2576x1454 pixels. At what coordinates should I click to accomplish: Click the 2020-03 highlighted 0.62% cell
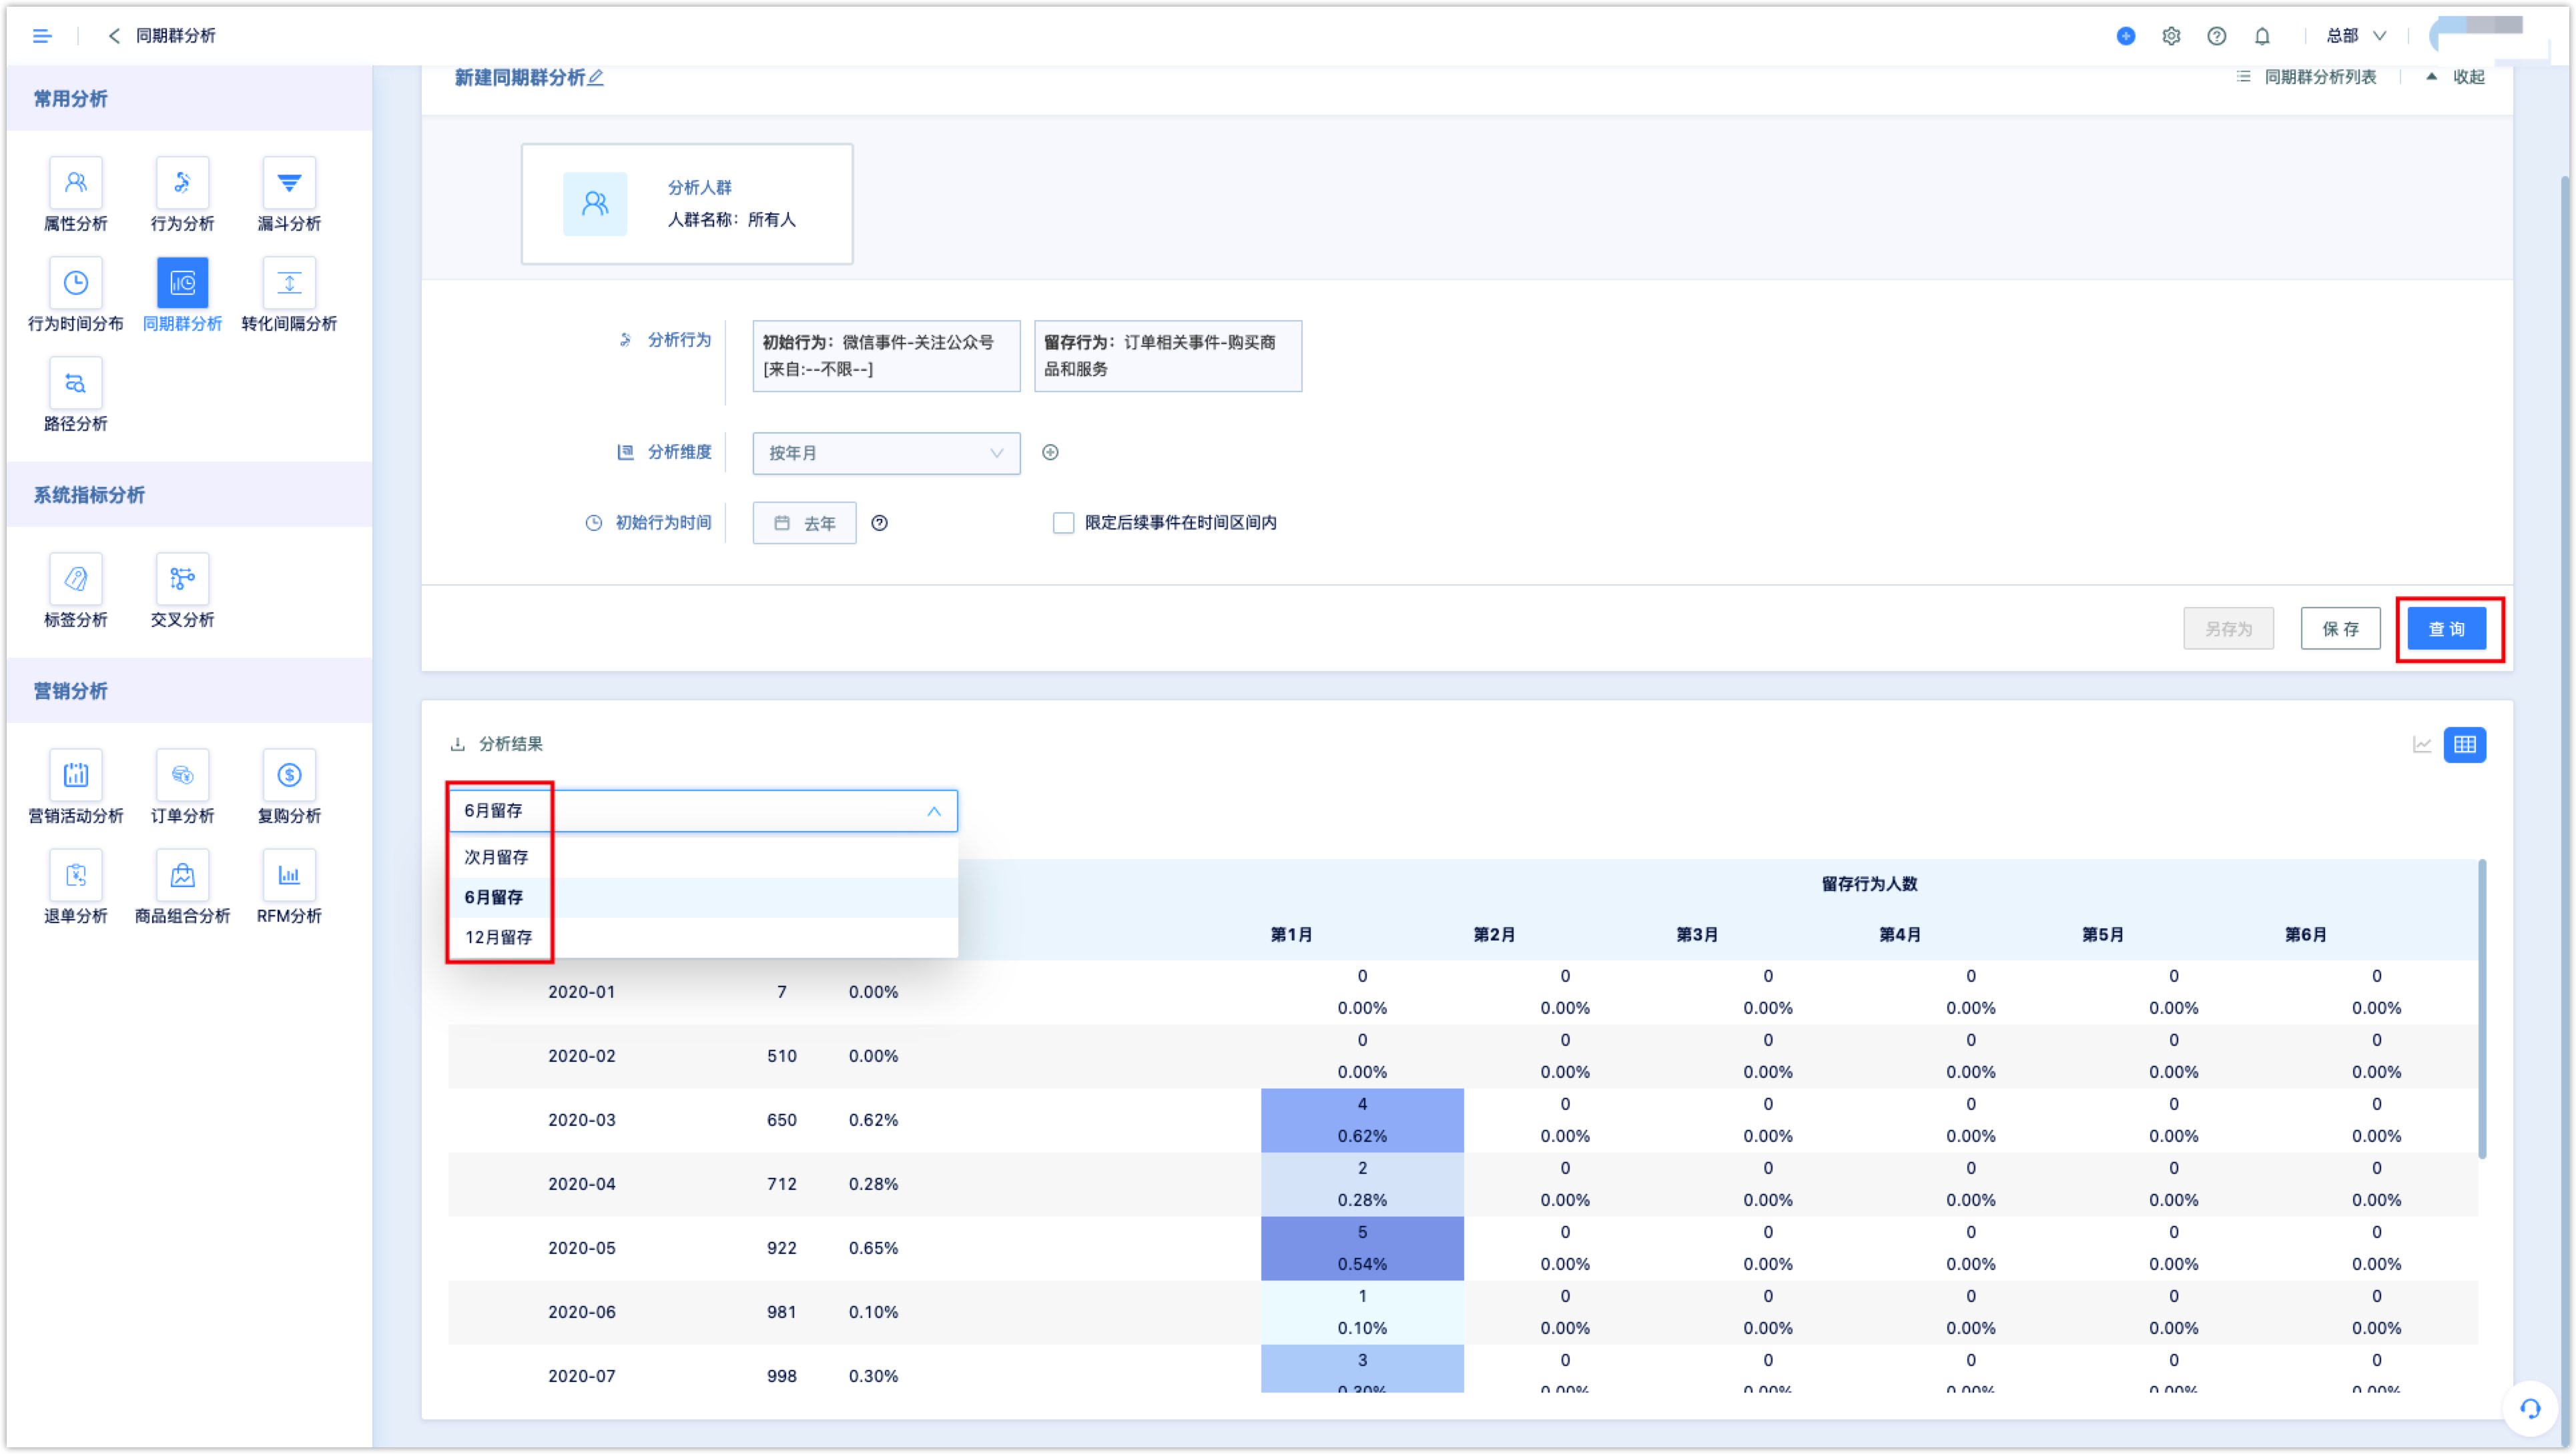click(x=1362, y=1121)
